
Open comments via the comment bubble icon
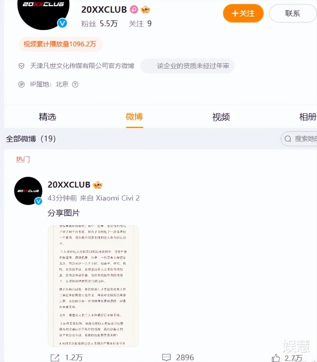coord(166,357)
